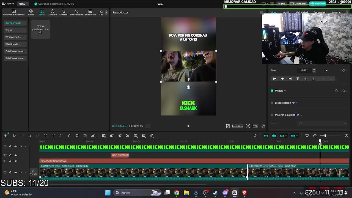Open Subtítulos automáticos option
Screen dimensions: 352x198
pos(15,51)
